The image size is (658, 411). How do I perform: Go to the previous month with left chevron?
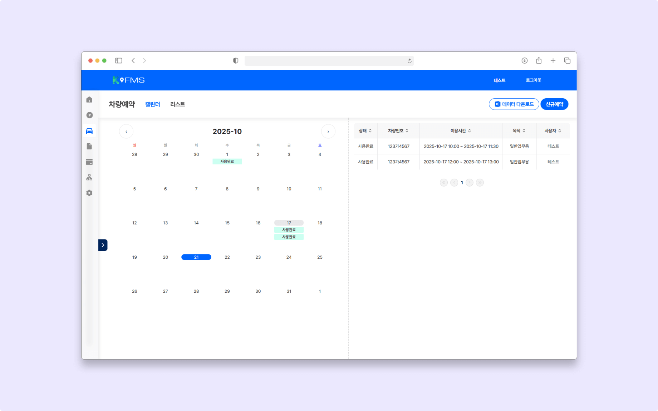(x=126, y=131)
